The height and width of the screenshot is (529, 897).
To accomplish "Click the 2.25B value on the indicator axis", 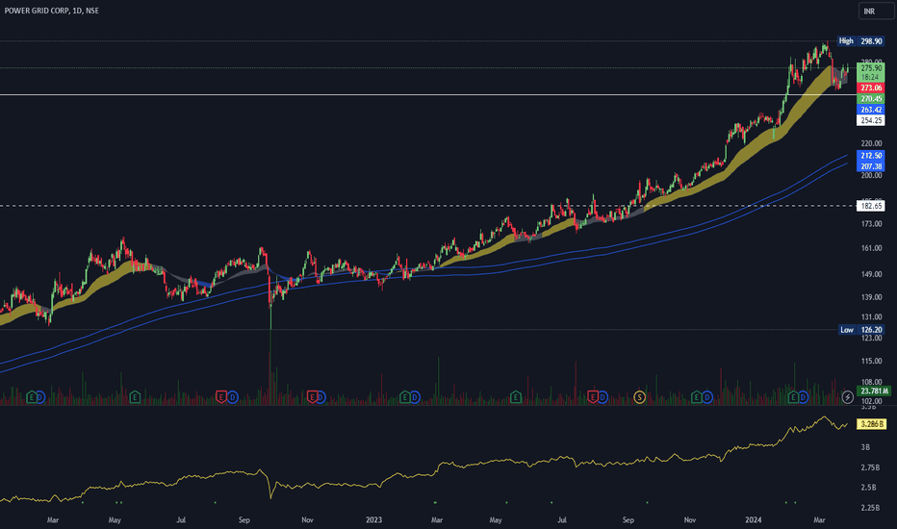I will [x=870, y=508].
